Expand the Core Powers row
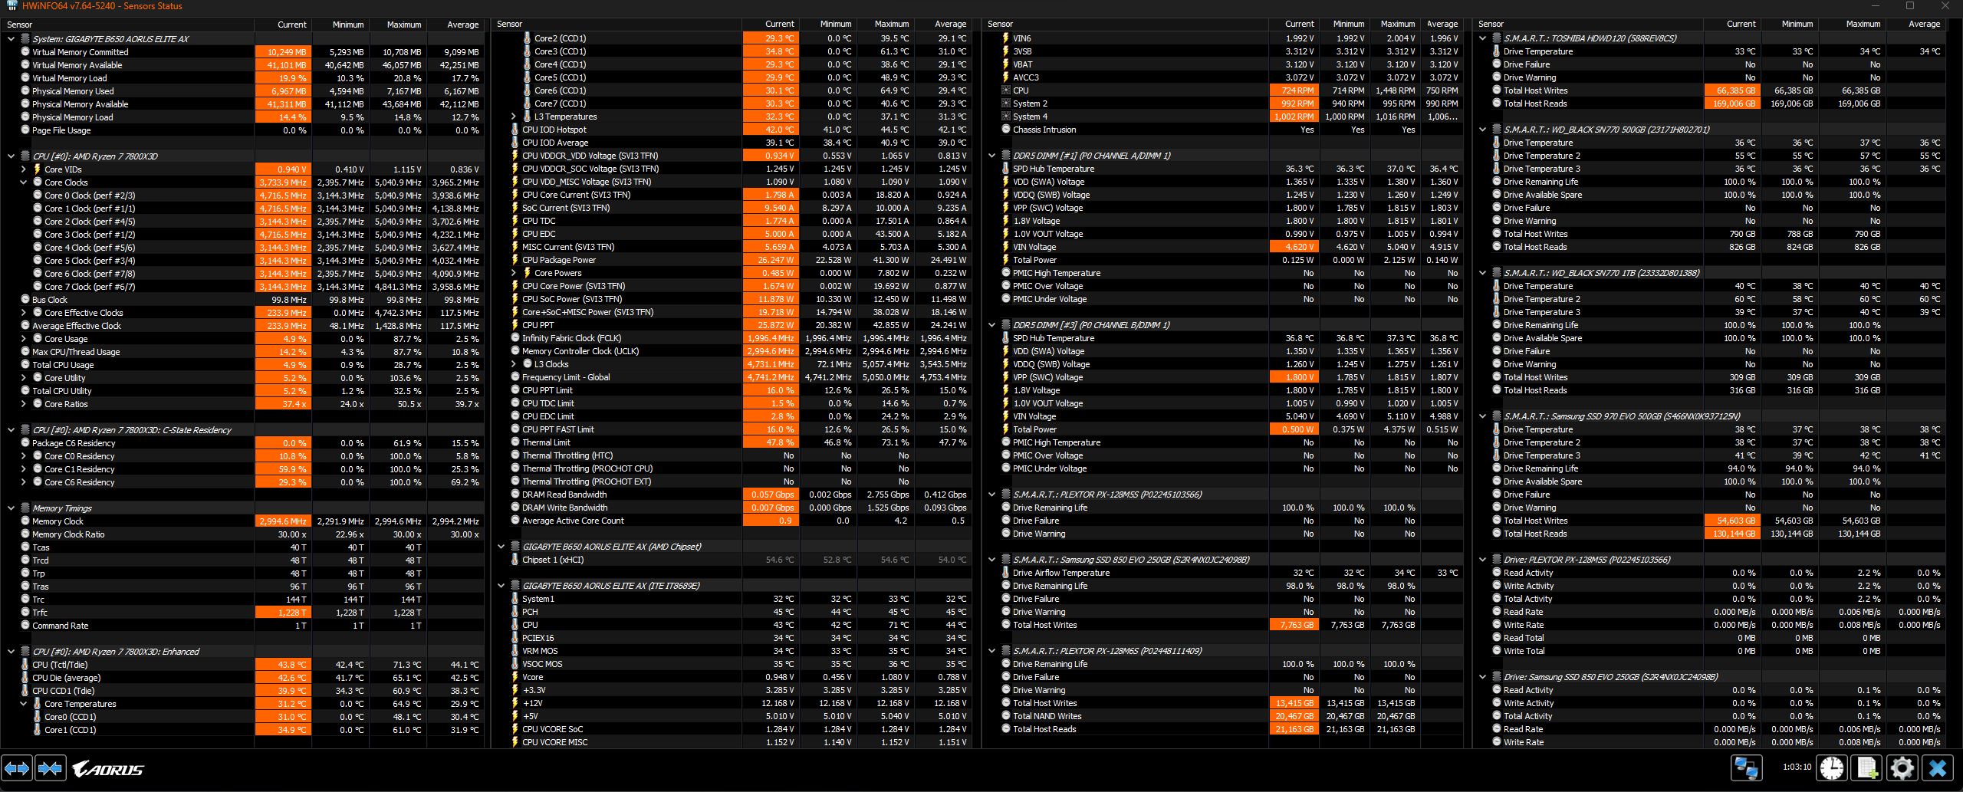This screenshot has height=792, width=1963. click(514, 273)
